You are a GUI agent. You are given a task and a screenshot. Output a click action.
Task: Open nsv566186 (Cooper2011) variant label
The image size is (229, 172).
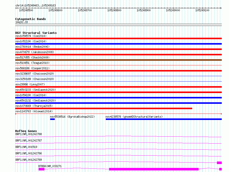32,68
